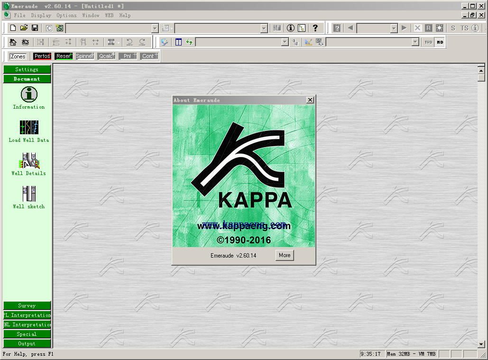
Task: Click the green S new survey icon
Action: [x=59, y=28]
